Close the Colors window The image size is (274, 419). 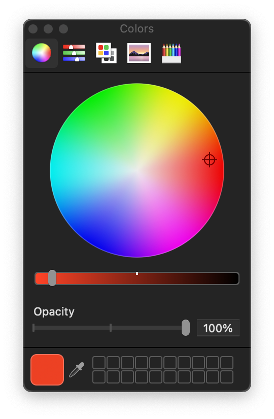pos(33,29)
